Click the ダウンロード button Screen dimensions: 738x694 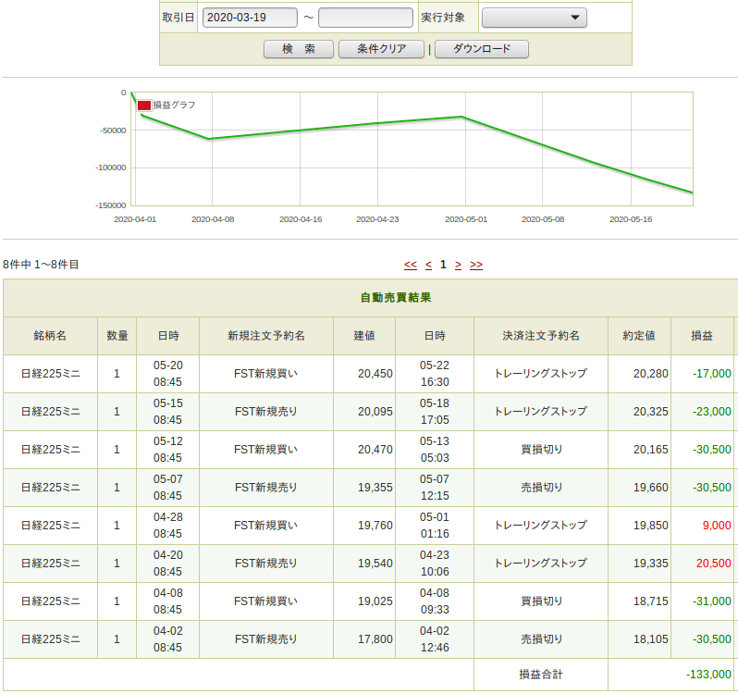click(x=481, y=49)
